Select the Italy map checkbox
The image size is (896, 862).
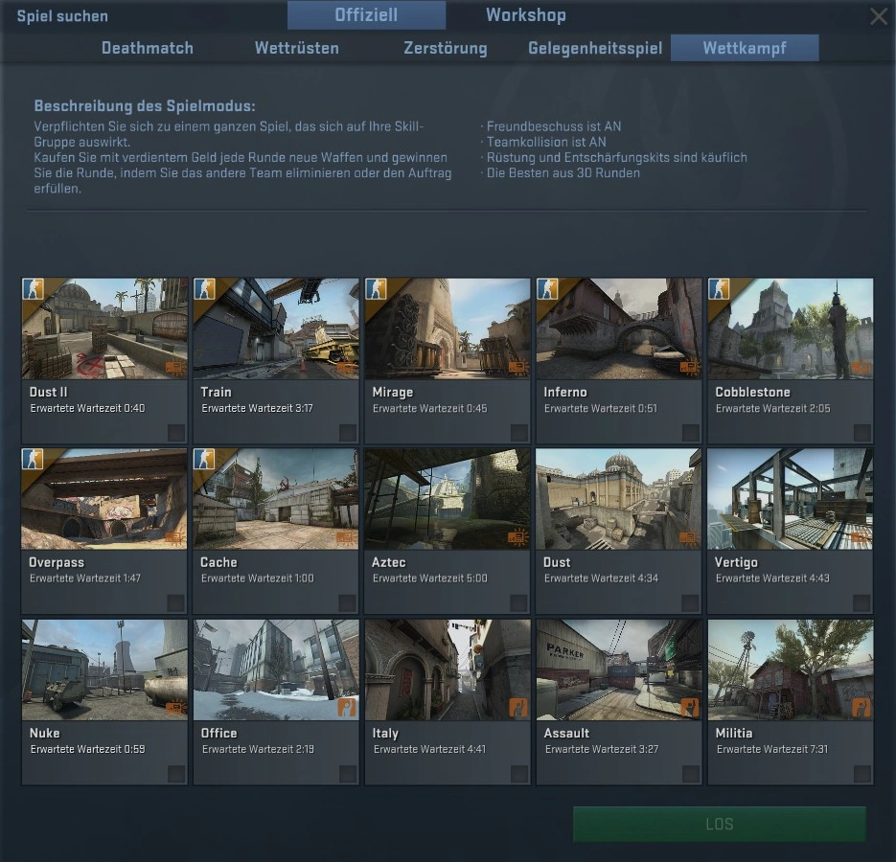coord(518,774)
